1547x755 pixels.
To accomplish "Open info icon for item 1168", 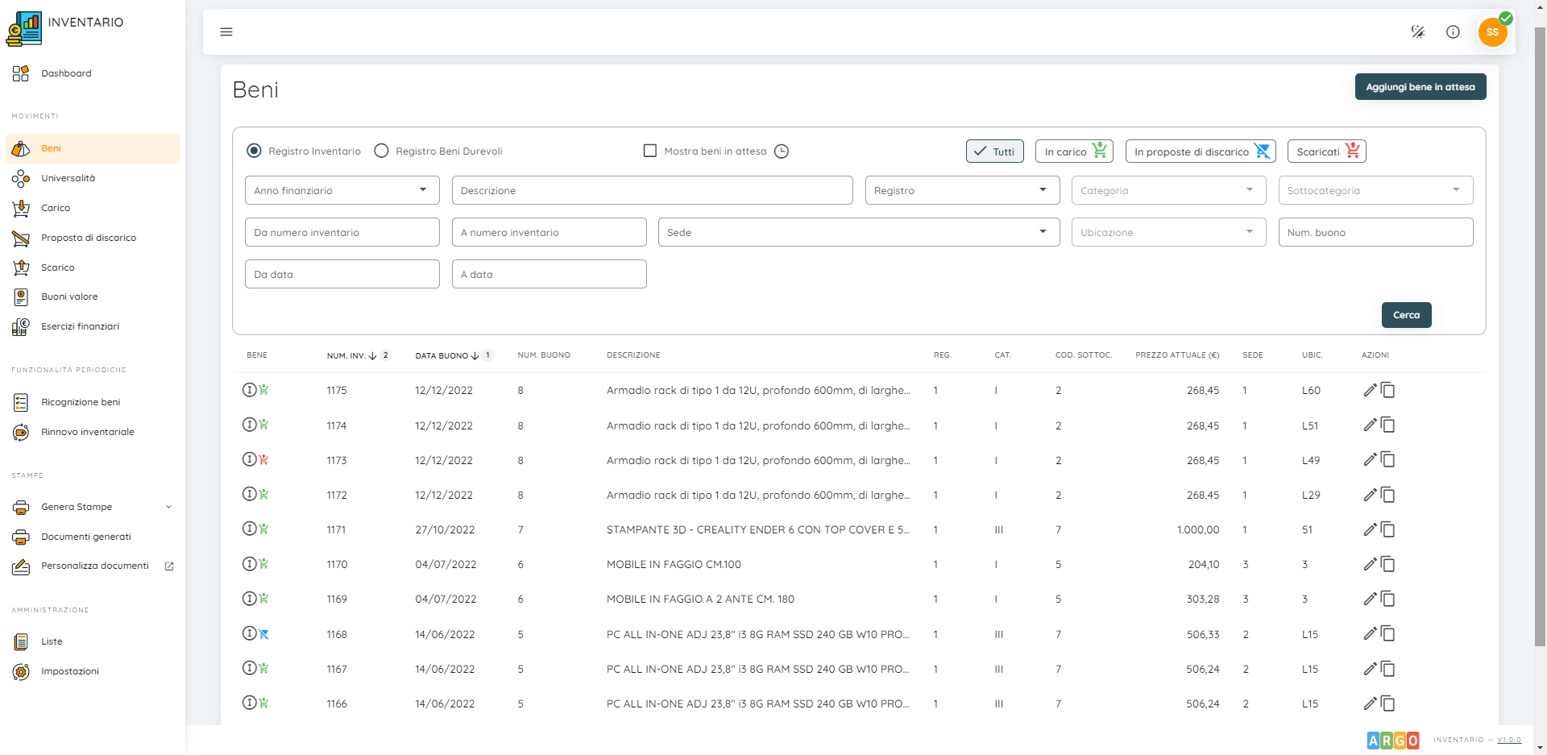I will [250, 634].
